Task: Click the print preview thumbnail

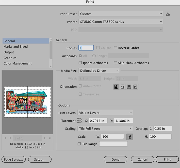Action: tap(27, 102)
